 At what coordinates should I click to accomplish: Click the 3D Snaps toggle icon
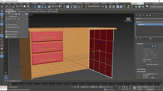point(72,7)
